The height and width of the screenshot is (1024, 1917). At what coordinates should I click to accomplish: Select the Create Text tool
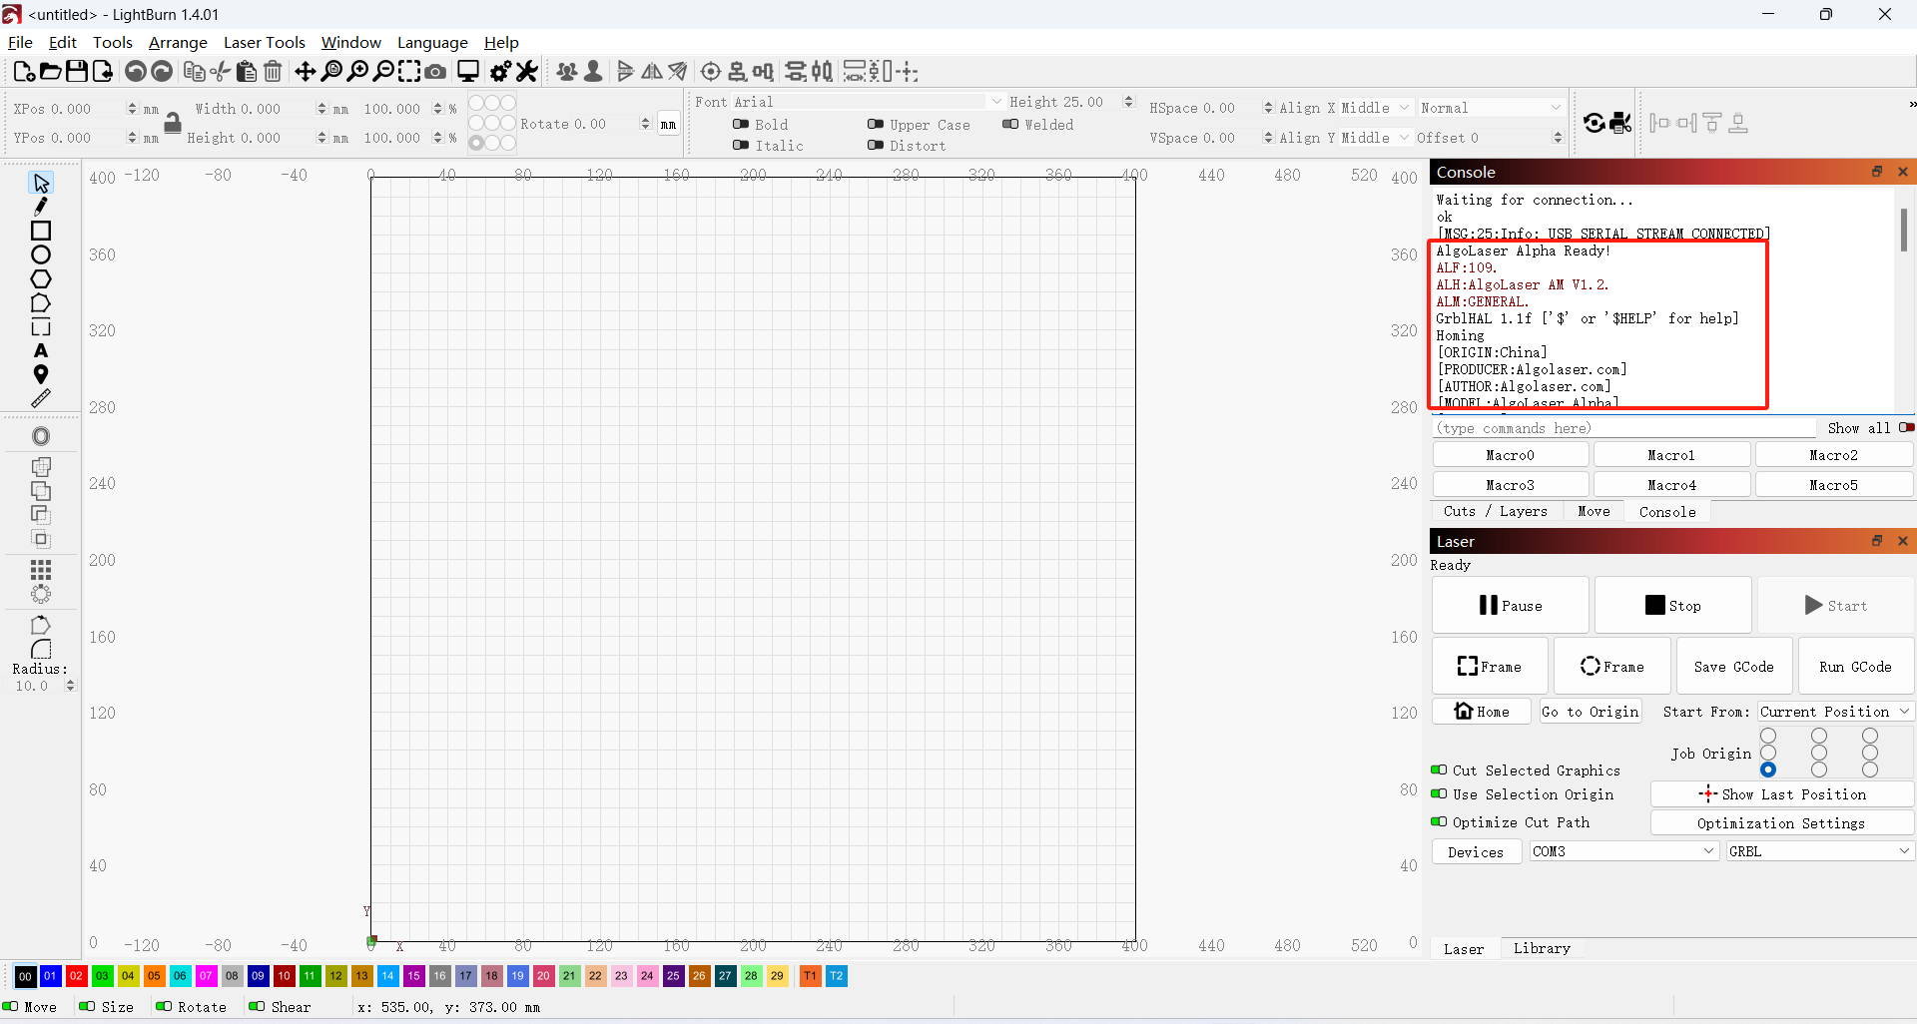point(41,350)
